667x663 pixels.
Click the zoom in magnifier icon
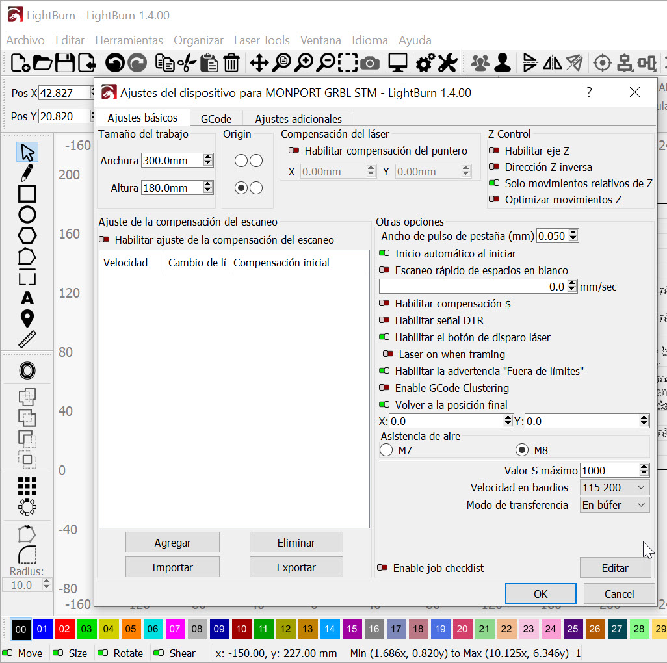click(304, 63)
